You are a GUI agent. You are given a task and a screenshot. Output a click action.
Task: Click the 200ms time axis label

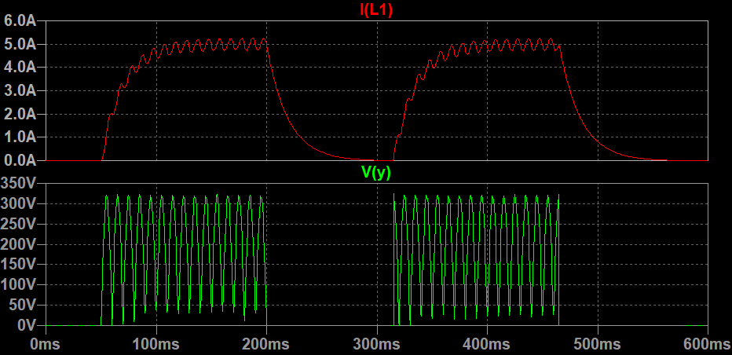pyautogui.click(x=266, y=345)
